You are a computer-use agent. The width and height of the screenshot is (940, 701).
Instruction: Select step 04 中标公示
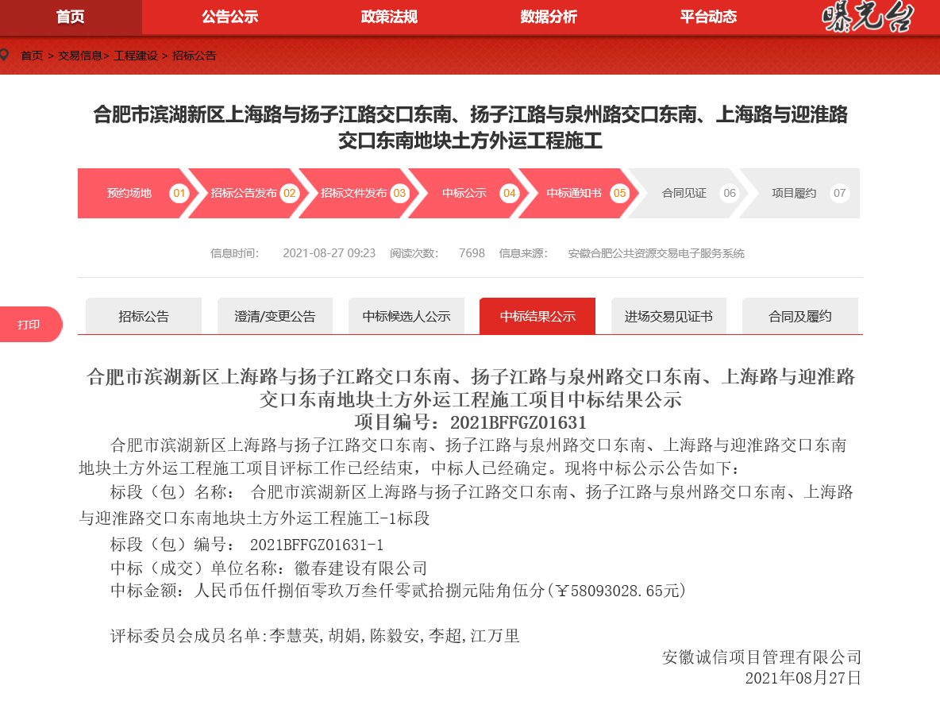click(468, 193)
